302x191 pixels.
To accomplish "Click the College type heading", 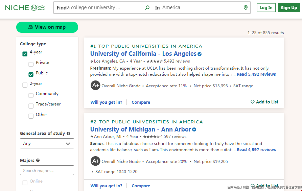I will pyautogui.click(x=33, y=44).
